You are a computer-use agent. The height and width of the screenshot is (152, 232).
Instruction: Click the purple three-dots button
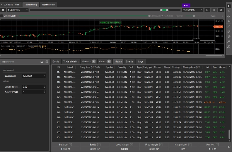pos(186,5)
